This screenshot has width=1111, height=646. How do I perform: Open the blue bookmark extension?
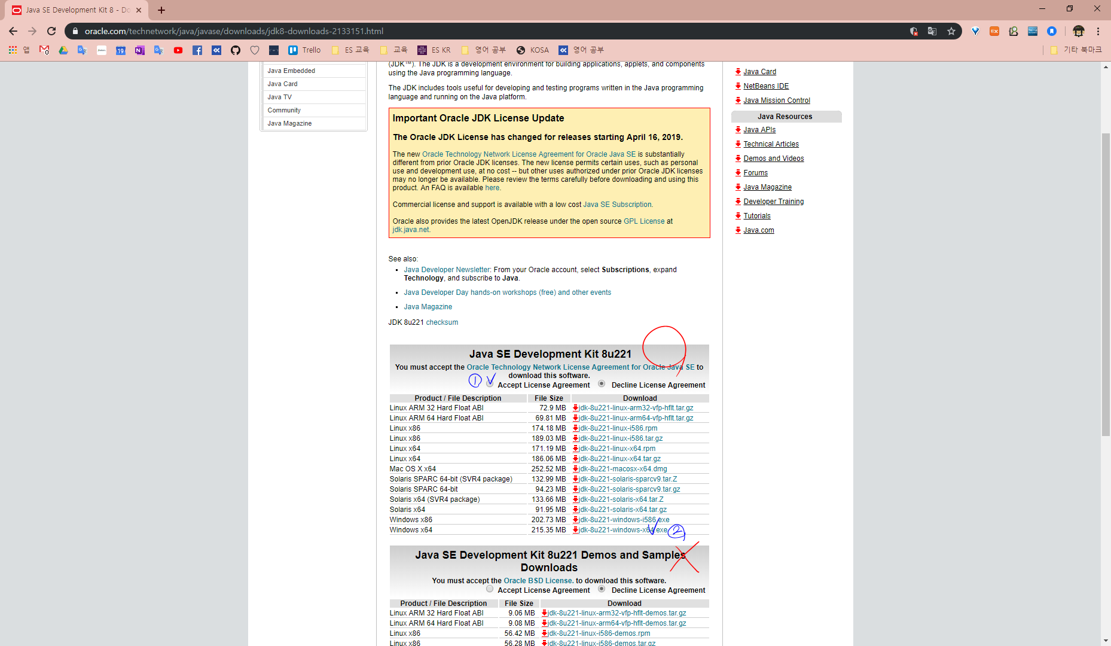[x=1052, y=31]
